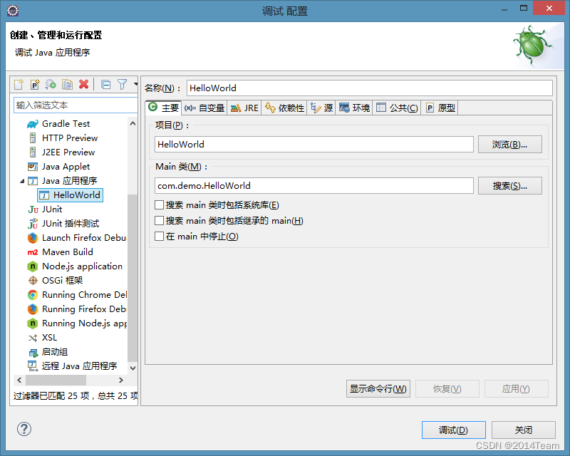Viewport: 570px width, 456px height.
Task: Collapse all configurations in the tree
Action: coord(105,84)
